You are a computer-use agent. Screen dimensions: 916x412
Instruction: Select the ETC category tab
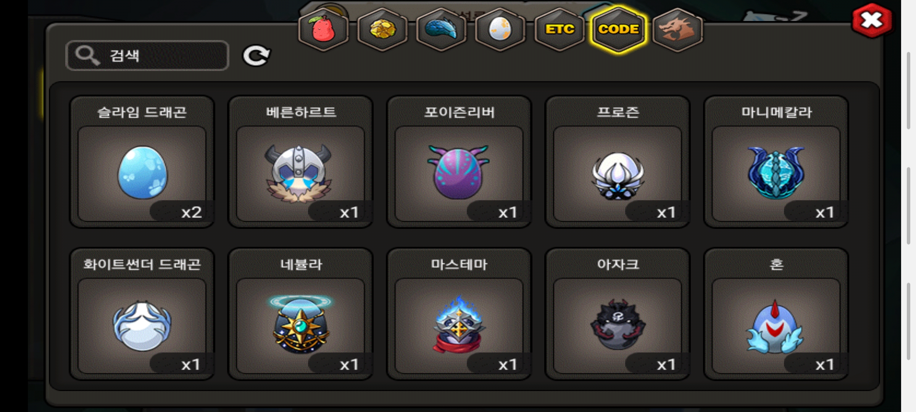click(560, 29)
